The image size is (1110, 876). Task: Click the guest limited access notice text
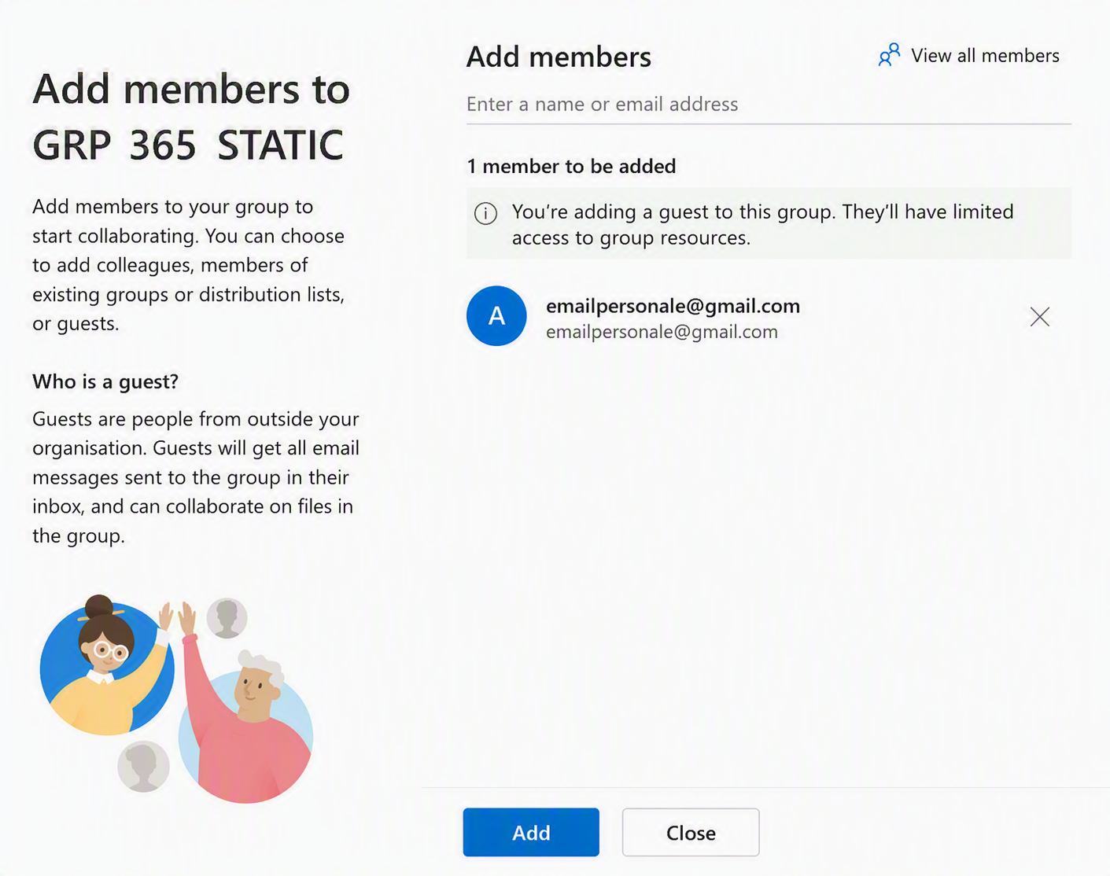click(x=762, y=224)
